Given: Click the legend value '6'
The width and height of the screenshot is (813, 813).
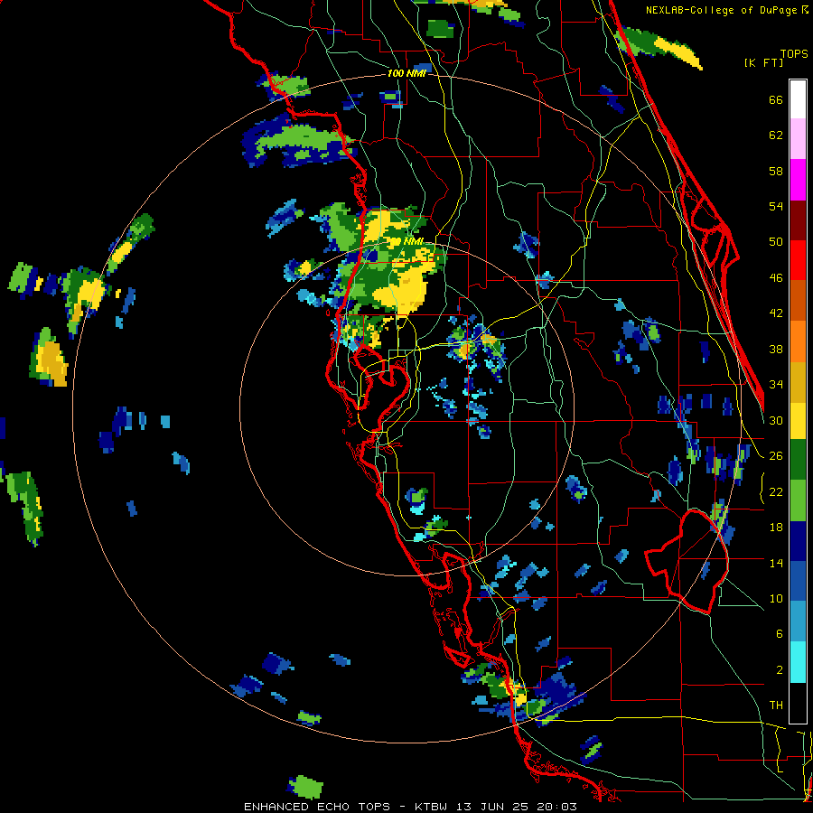Looking at the screenshot, I should tap(780, 634).
